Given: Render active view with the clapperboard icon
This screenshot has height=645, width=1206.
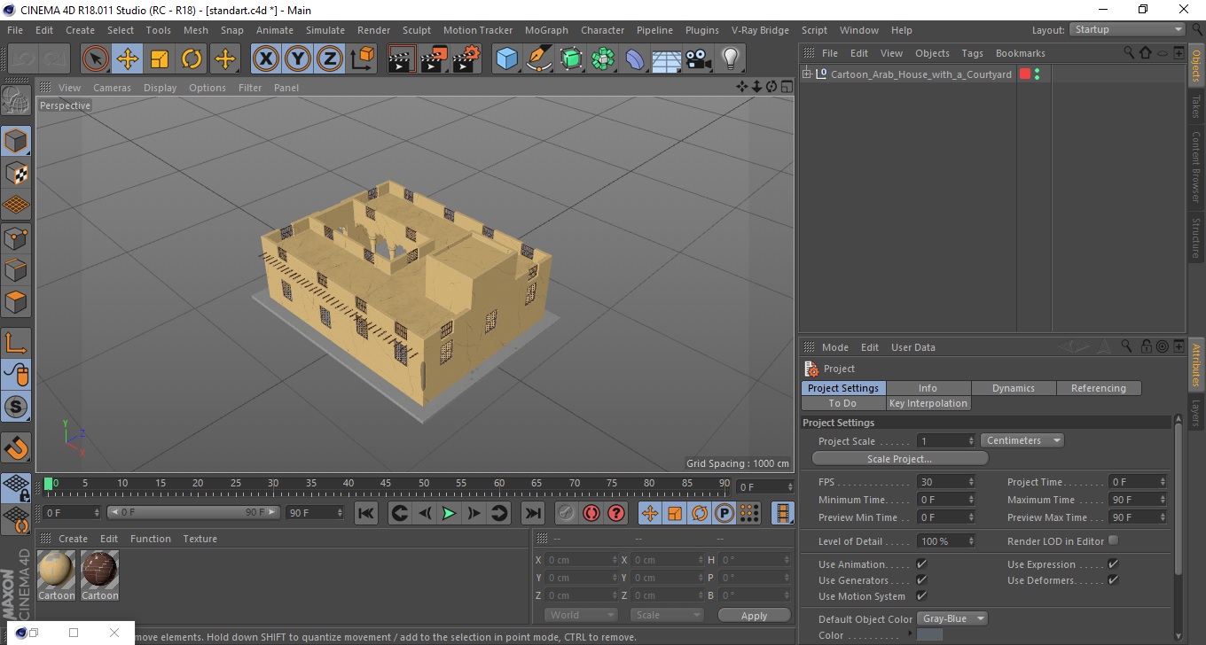Looking at the screenshot, I should coord(402,59).
